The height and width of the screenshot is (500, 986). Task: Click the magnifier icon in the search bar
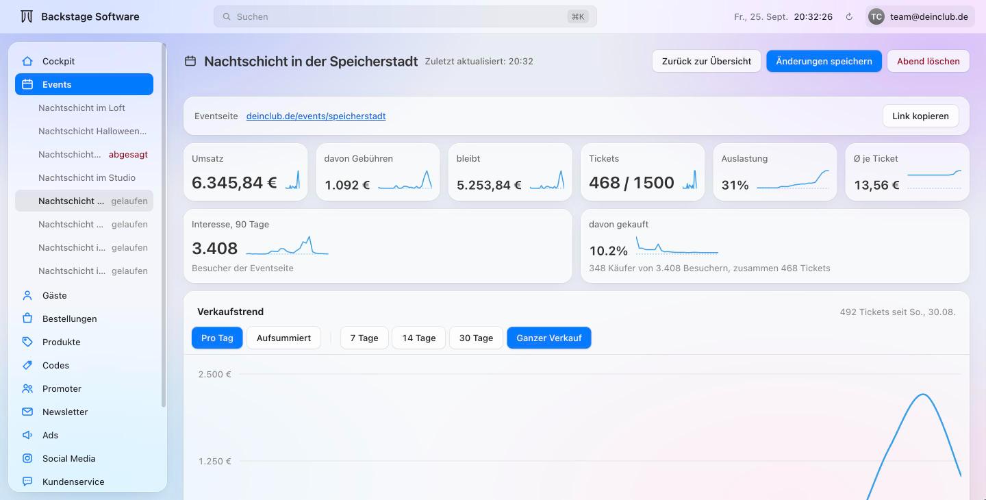(x=227, y=16)
